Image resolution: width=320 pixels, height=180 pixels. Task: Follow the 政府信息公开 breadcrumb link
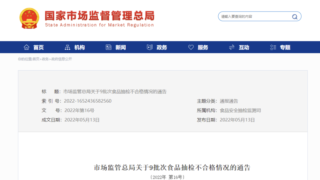point(62,59)
